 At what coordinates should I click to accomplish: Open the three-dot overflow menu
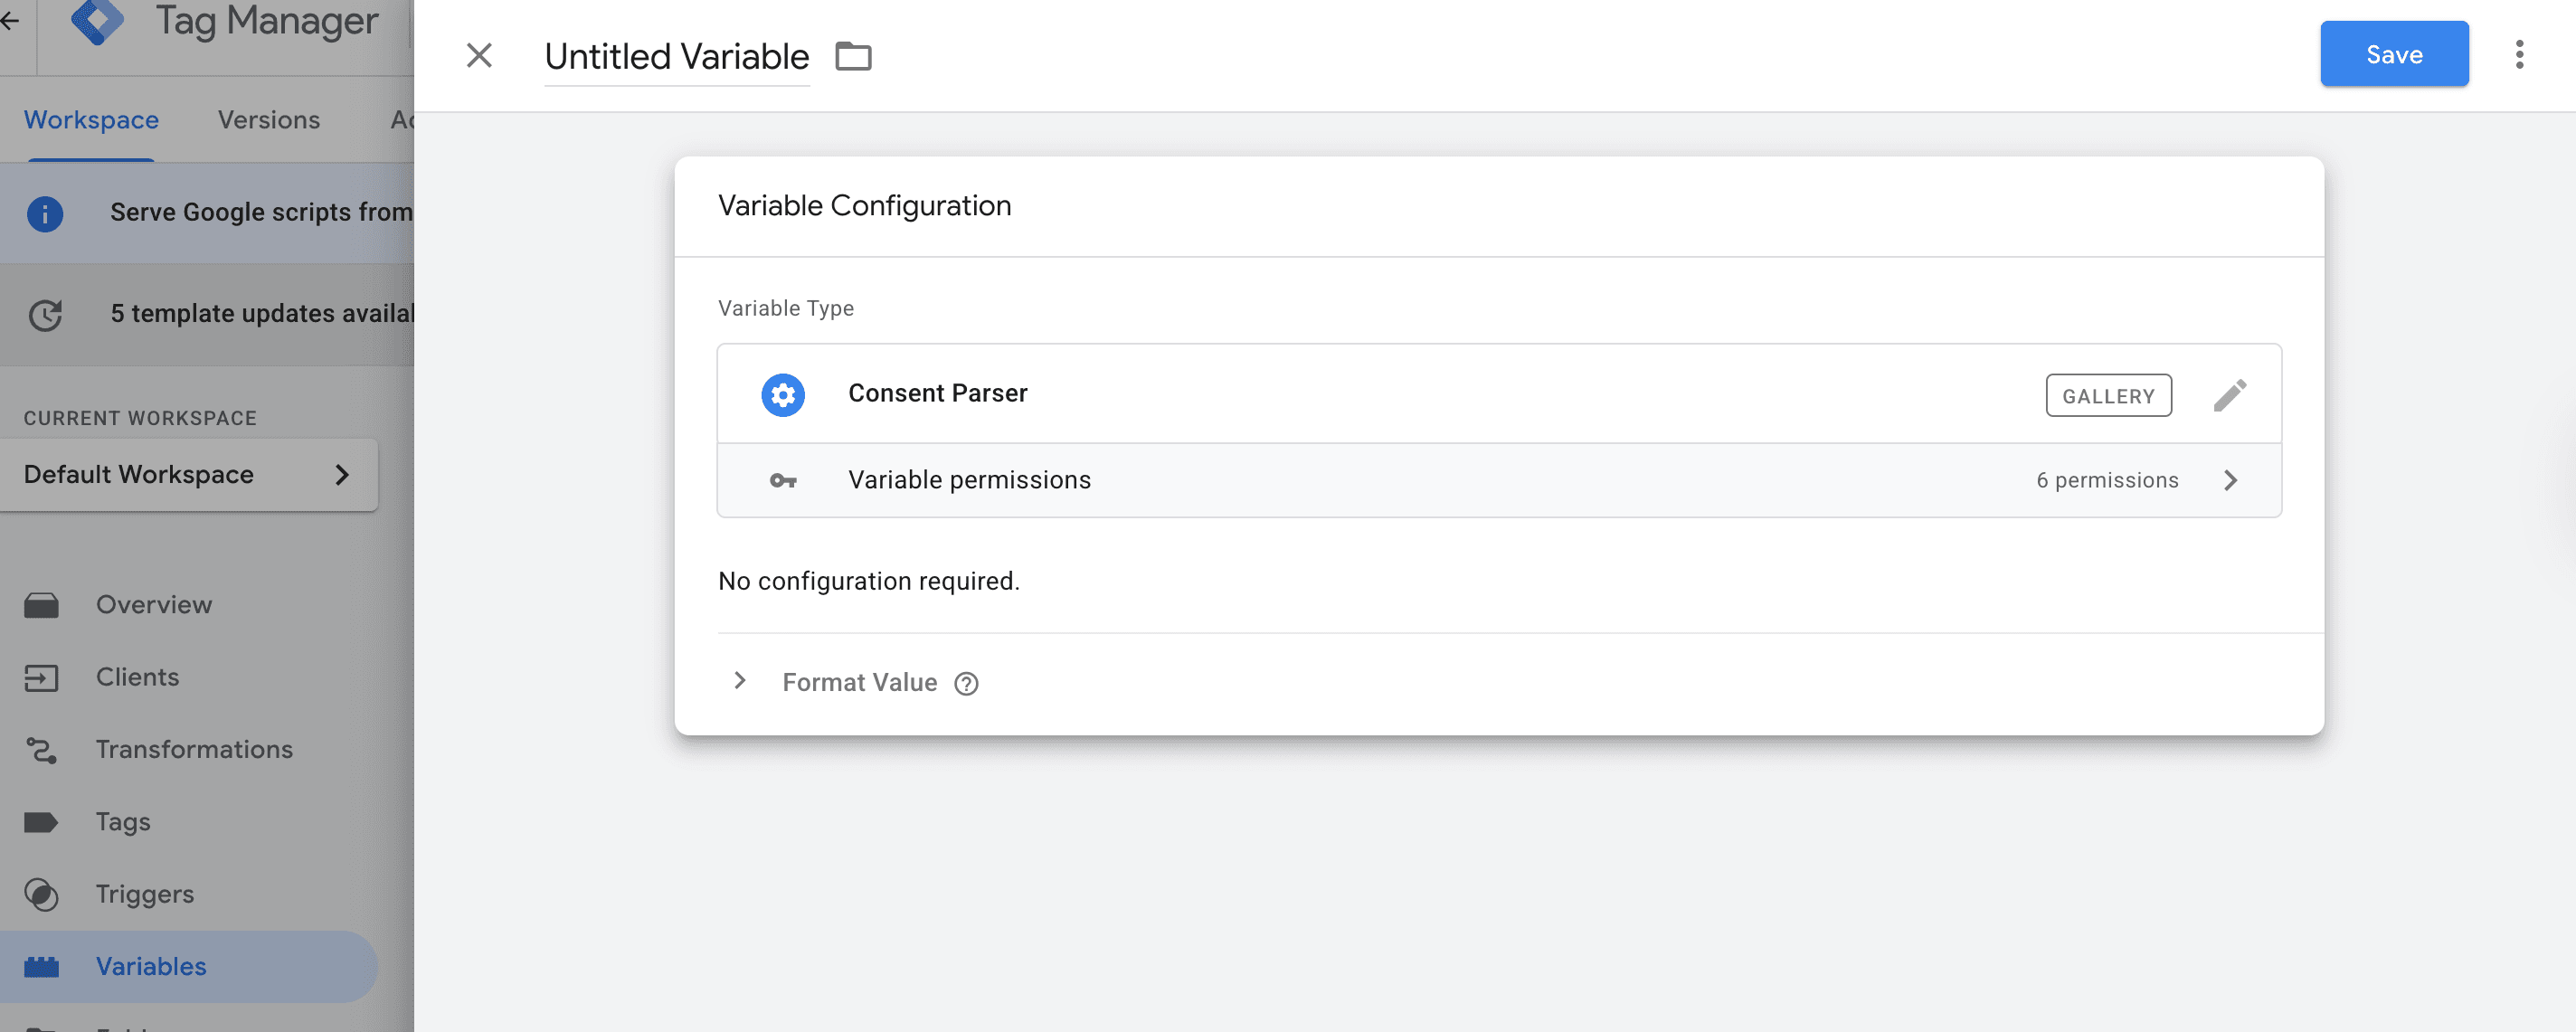coord(2518,55)
